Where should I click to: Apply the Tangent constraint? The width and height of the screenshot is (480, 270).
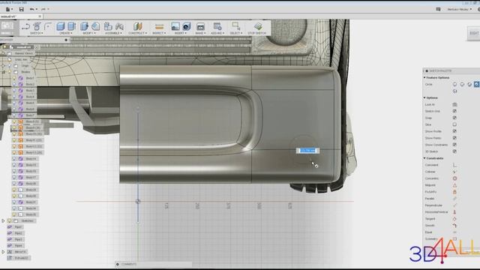coord(454,219)
